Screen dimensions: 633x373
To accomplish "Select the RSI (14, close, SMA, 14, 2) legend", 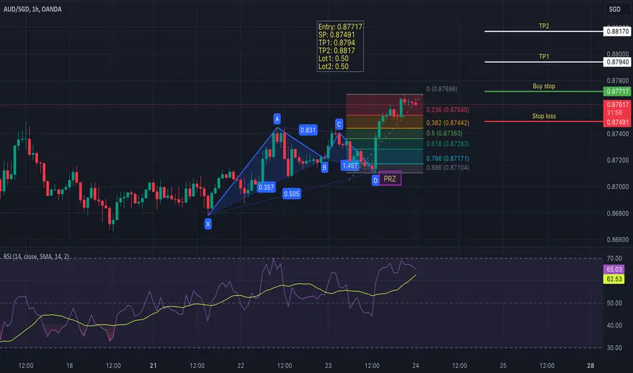I will click(36, 256).
